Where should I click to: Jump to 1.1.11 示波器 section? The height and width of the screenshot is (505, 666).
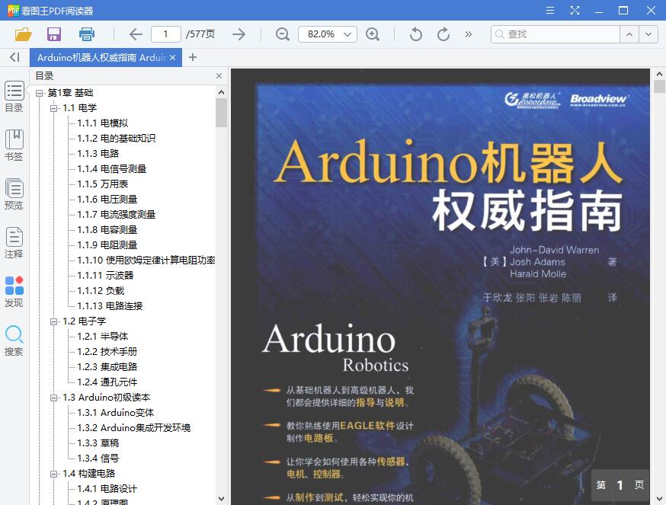click(x=105, y=276)
